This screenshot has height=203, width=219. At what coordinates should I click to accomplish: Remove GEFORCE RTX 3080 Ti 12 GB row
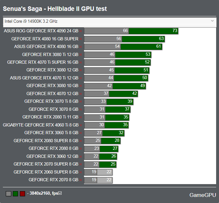click(x=80, y=55)
